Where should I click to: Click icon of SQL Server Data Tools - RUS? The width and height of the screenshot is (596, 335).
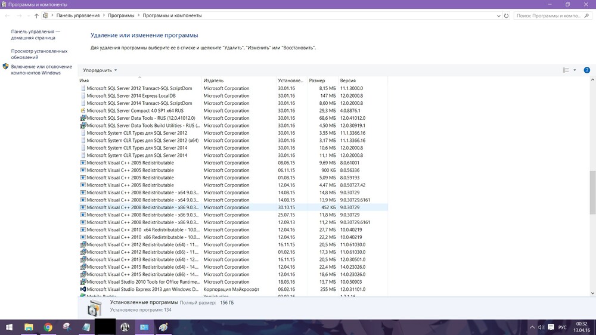[x=83, y=118]
